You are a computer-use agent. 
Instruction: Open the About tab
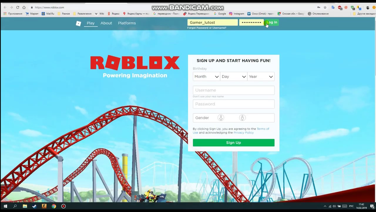pos(106,23)
